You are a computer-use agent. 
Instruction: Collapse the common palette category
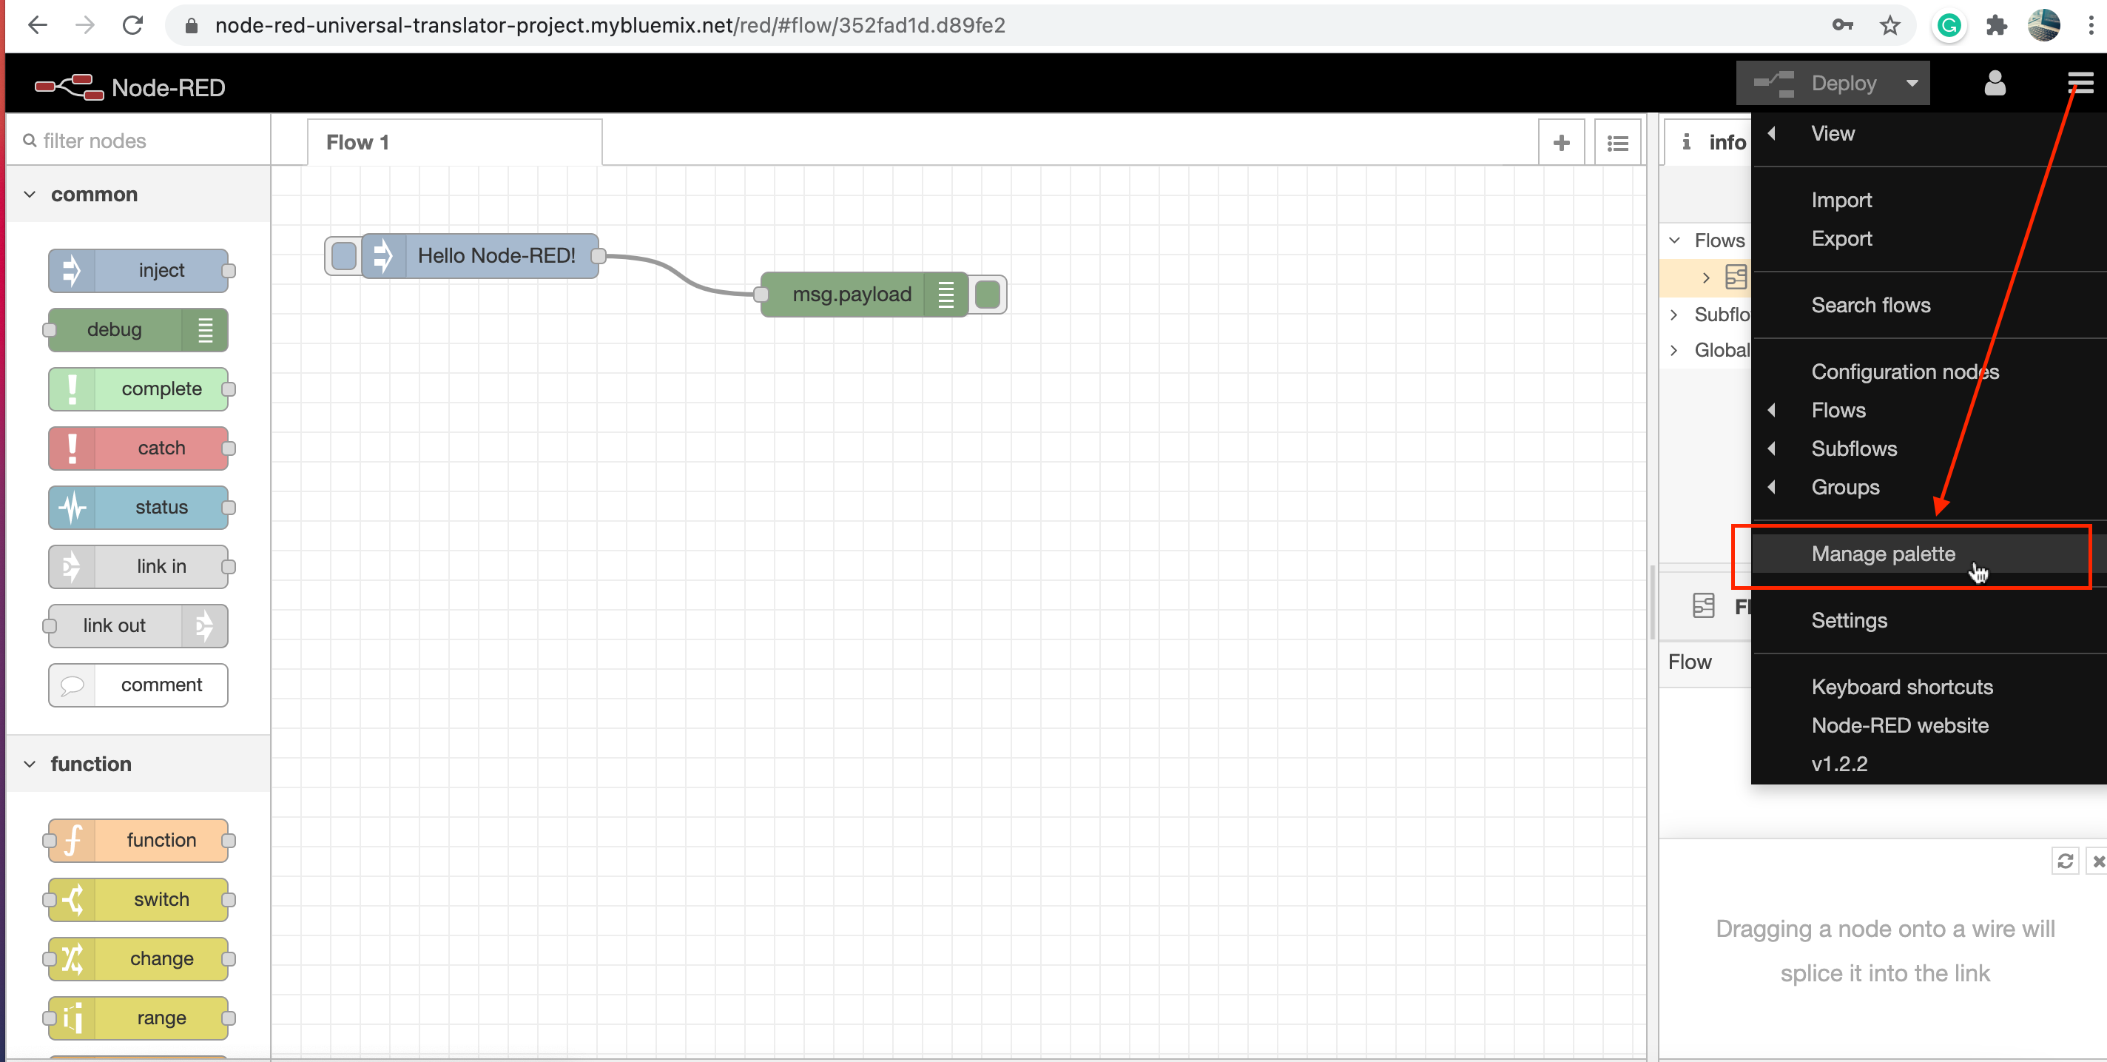click(30, 195)
